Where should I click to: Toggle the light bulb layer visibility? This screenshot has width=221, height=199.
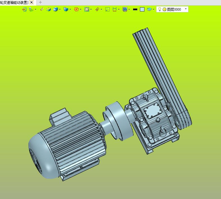160,10
